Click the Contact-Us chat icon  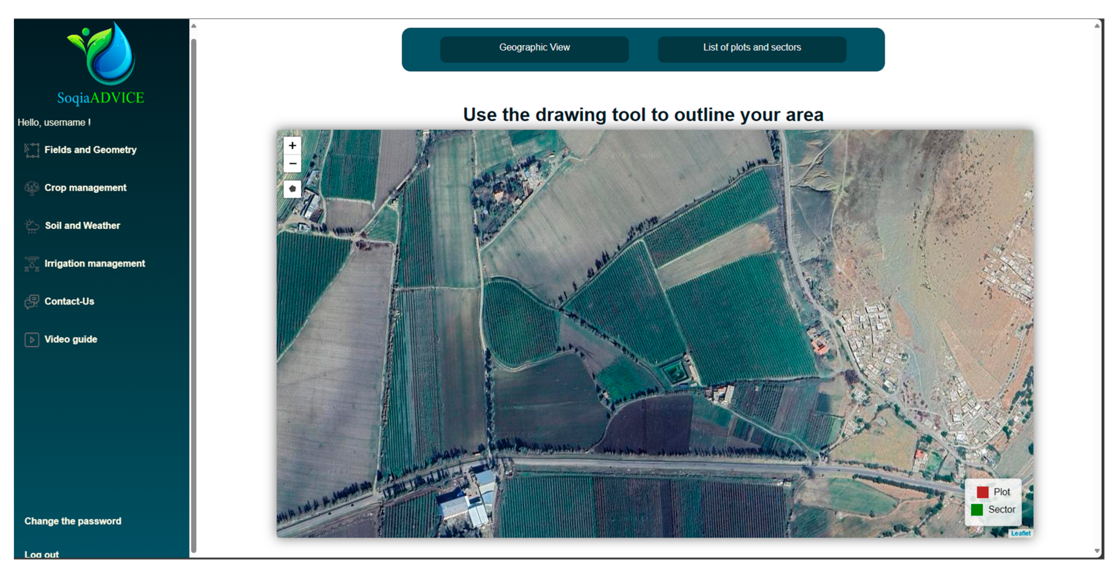[x=32, y=302]
